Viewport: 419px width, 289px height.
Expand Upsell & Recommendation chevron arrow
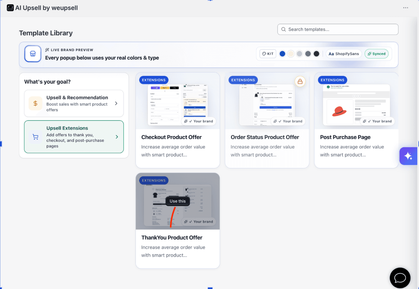tap(116, 103)
